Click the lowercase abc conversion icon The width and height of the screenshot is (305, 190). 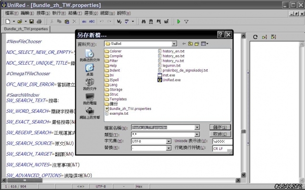tap(84, 21)
